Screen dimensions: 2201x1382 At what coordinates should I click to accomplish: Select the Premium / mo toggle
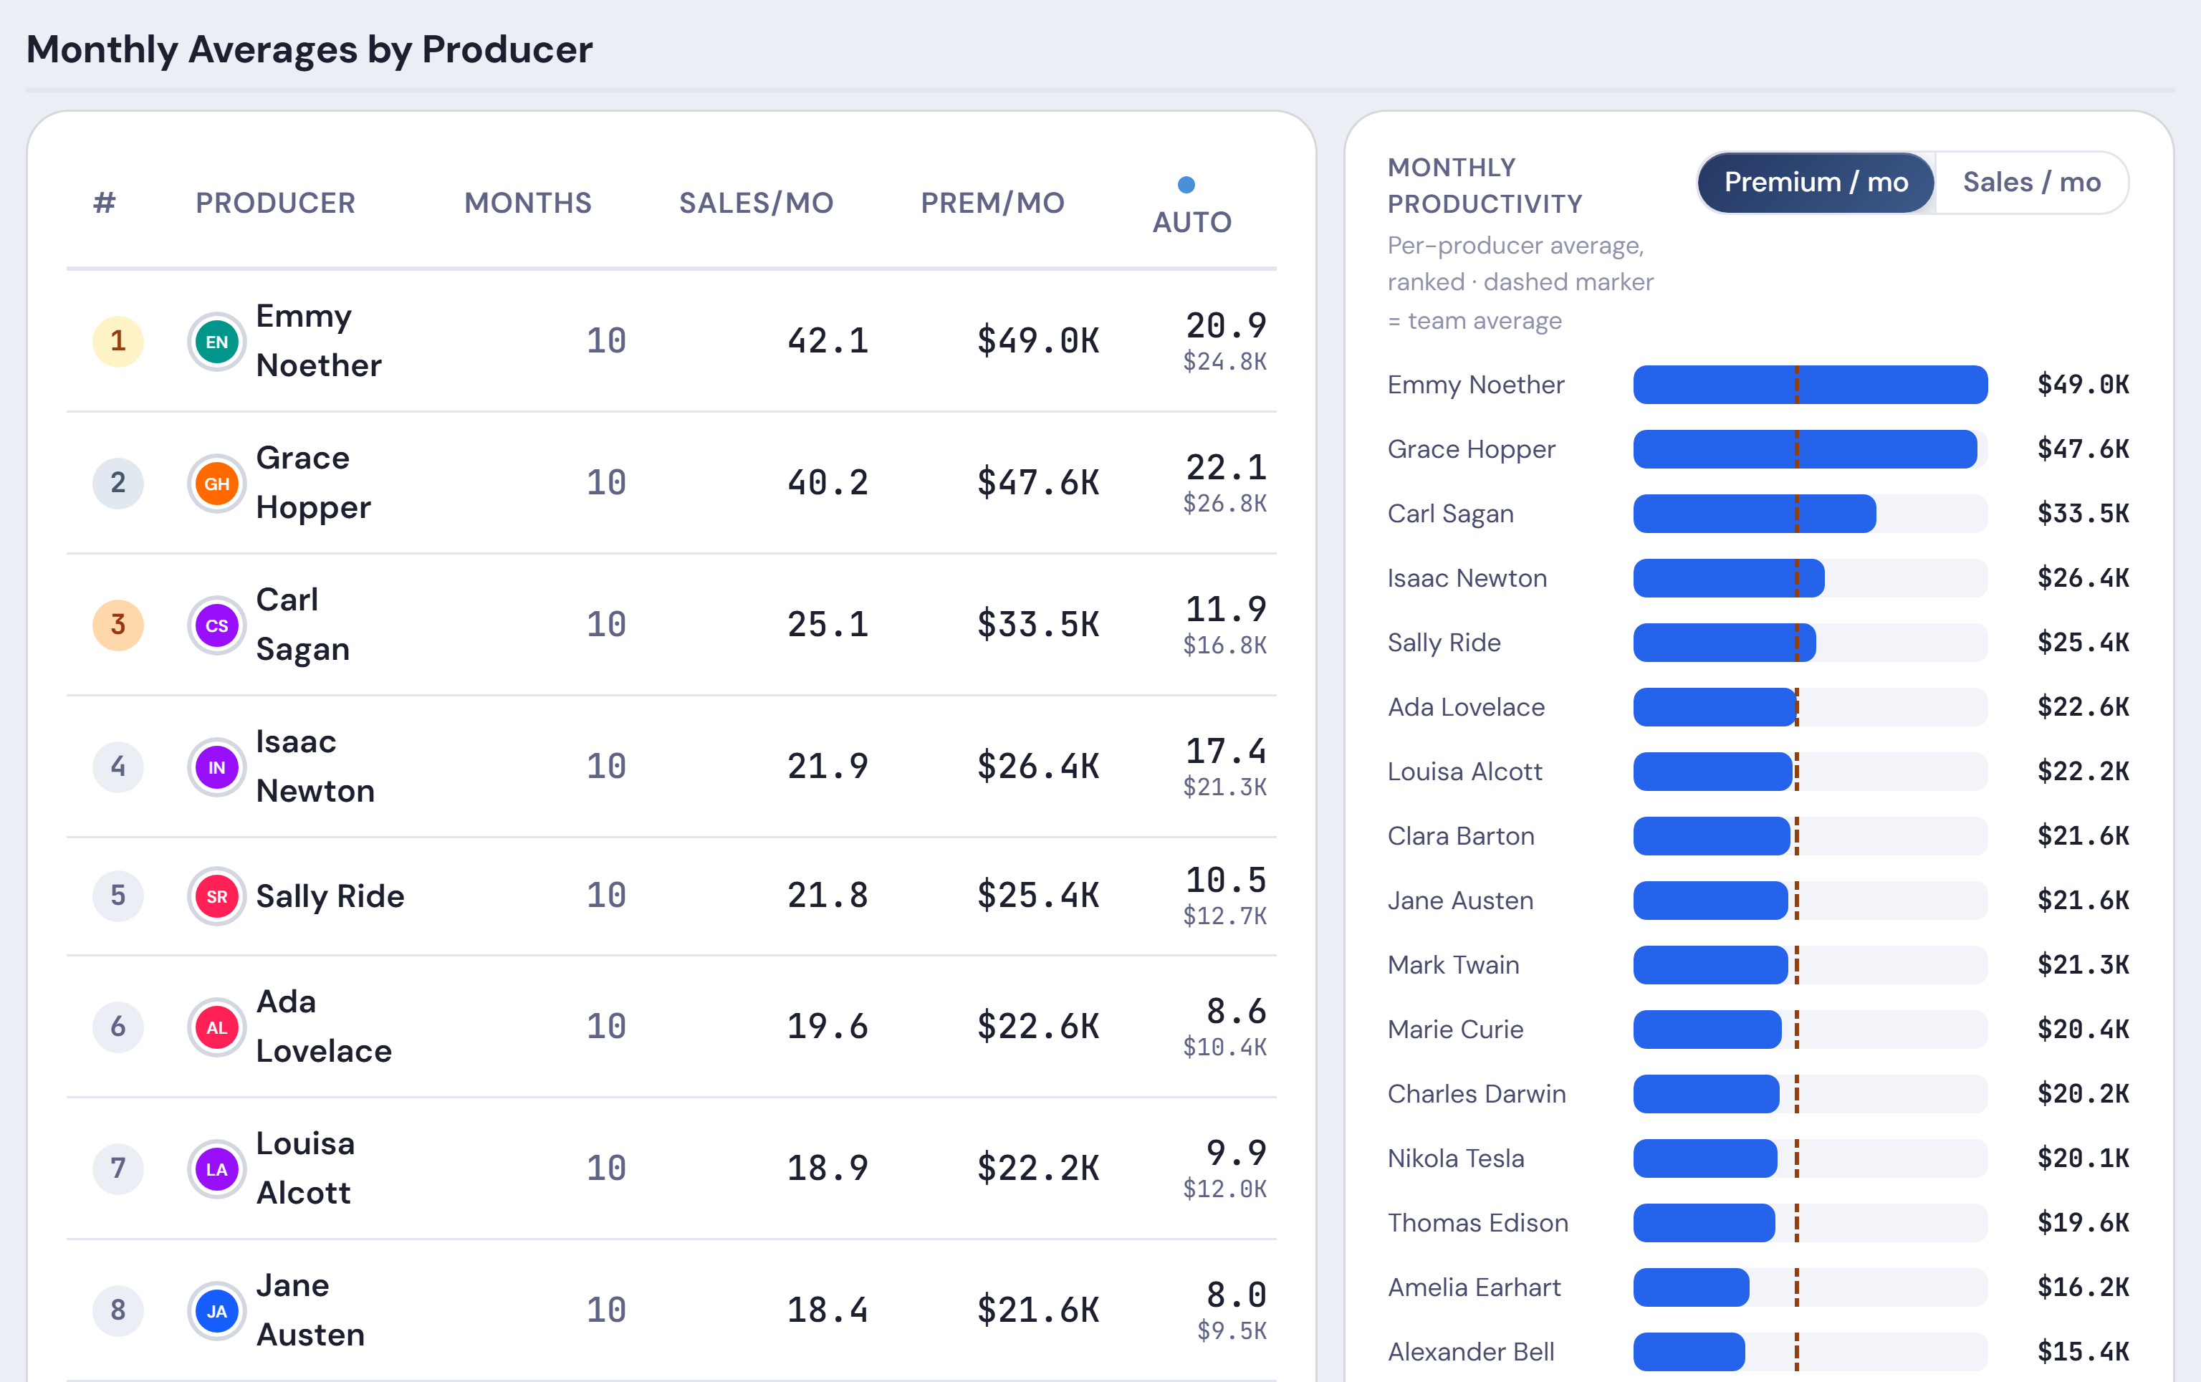coord(1816,183)
